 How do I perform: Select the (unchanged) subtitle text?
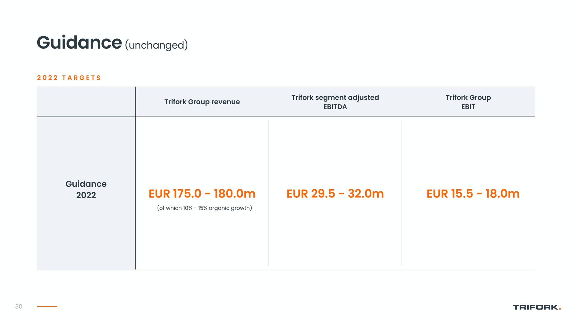[156, 45]
